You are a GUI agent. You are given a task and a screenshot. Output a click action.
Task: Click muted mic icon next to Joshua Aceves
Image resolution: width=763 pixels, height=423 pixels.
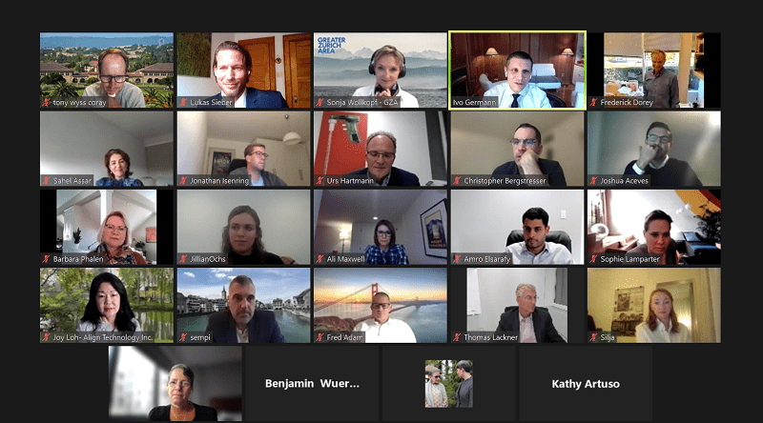coord(593,181)
